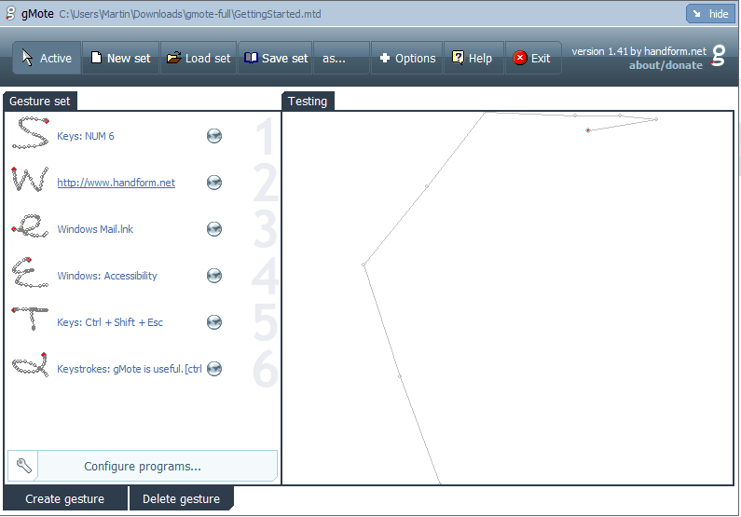
Task: Open the about/donate link
Action: click(x=666, y=65)
